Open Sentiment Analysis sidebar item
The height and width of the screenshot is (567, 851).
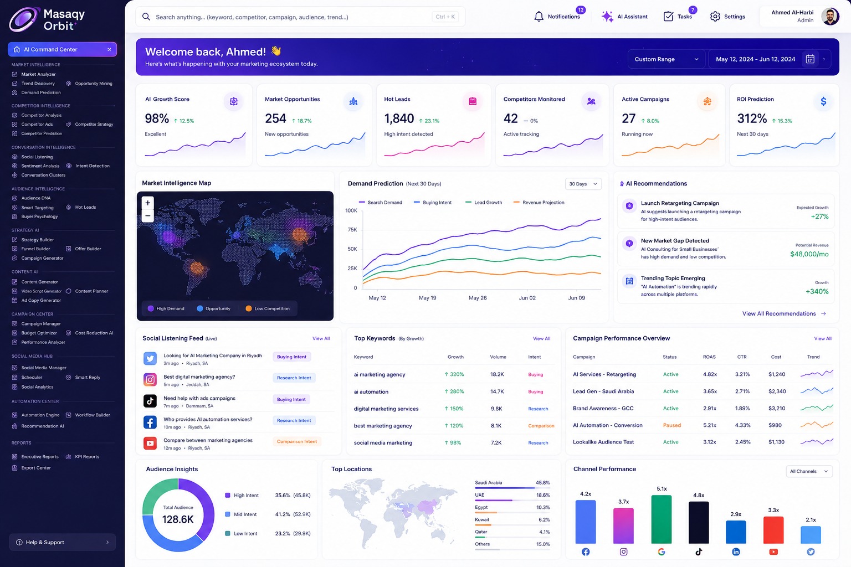[35, 166]
